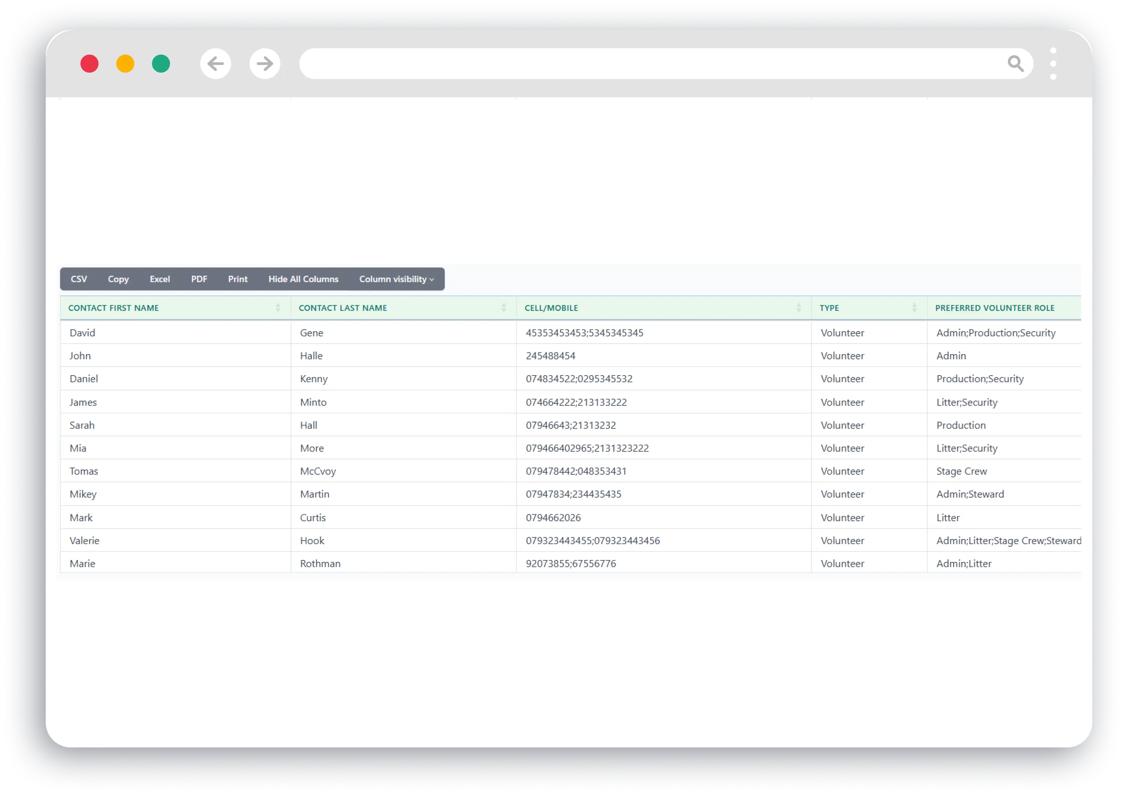Image resolution: width=1123 pixels, height=794 pixels.
Task: Toggle Hide All Columns
Action: point(303,279)
